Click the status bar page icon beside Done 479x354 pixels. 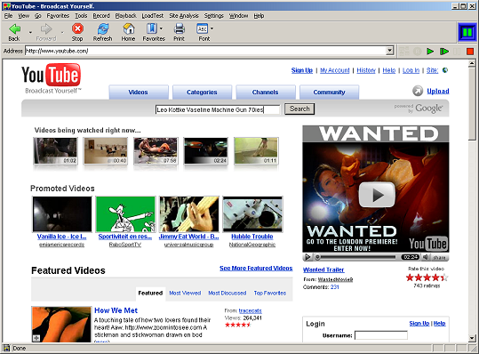coord(6,348)
